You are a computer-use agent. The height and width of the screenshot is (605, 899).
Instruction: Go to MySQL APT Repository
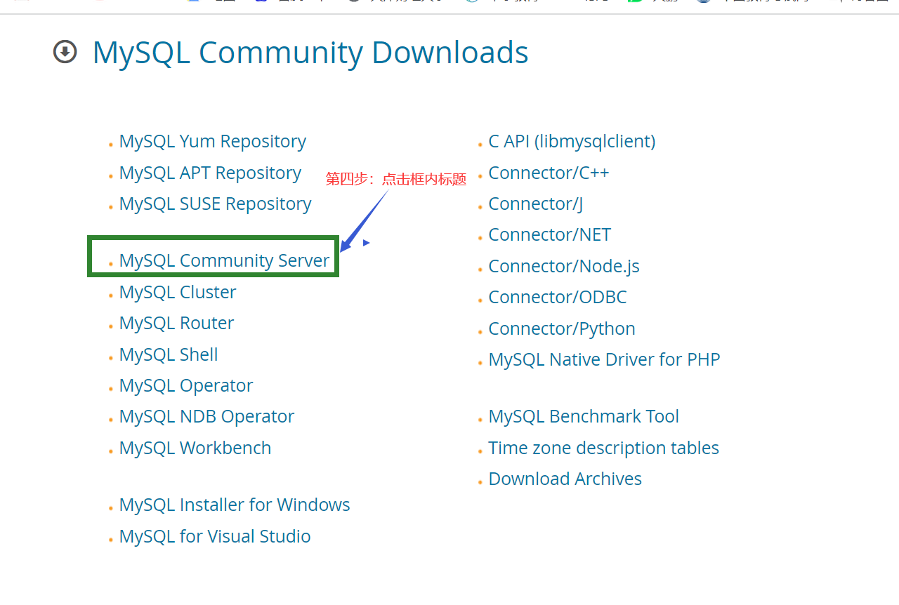tap(210, 173)
